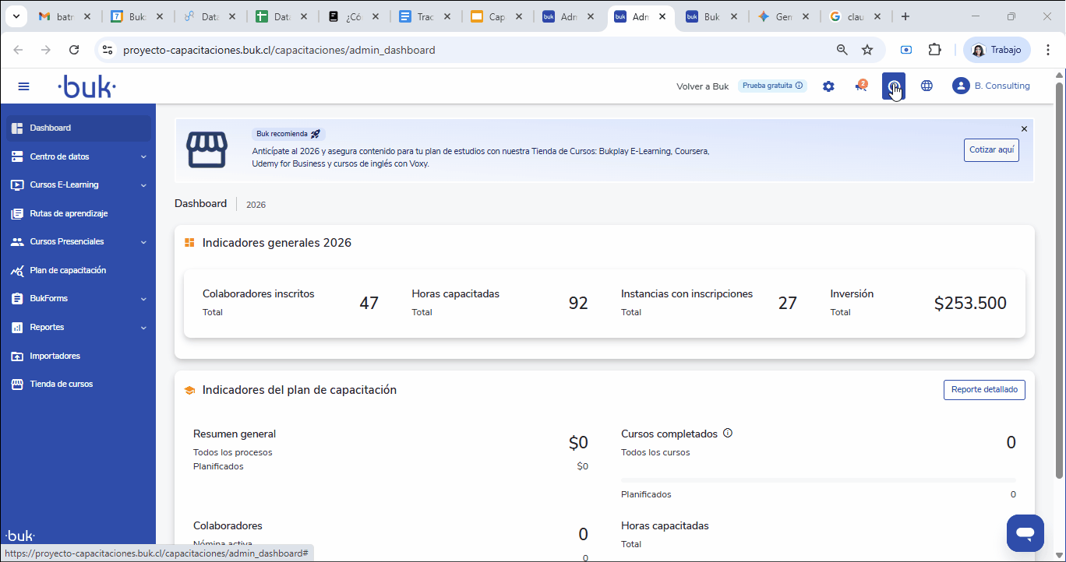Reload the page in the browser
Viewport: 1066px width, 562px height.
74,50
